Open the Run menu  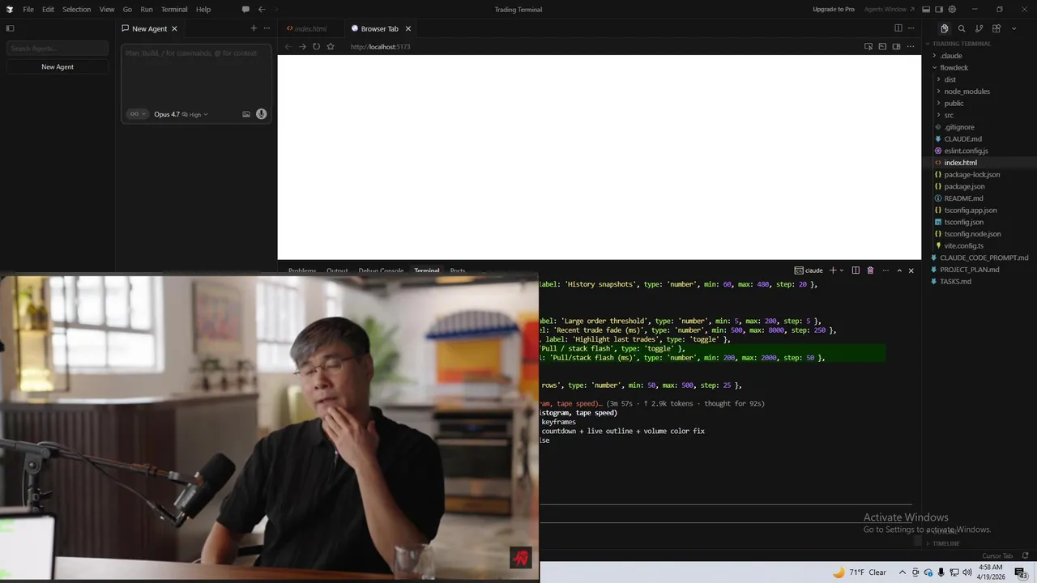(x=147, y=9)
